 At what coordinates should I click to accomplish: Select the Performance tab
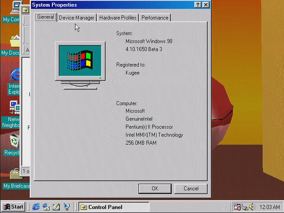coord(155,18)
